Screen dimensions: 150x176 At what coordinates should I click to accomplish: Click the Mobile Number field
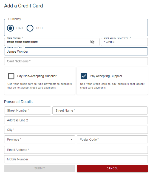[76, 159]
